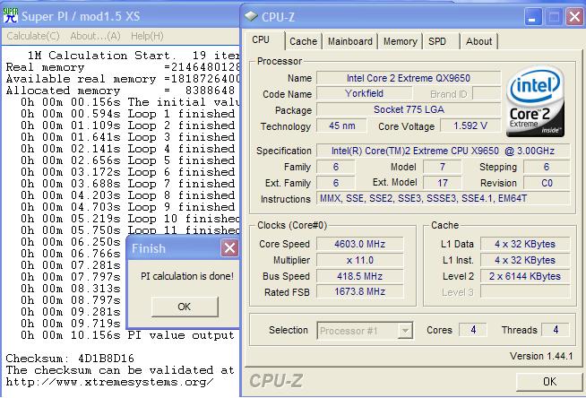This screenshot has height=398, width=586.
Task: Click the xtremesystems.org URL in Super PI
Action: 109,382
